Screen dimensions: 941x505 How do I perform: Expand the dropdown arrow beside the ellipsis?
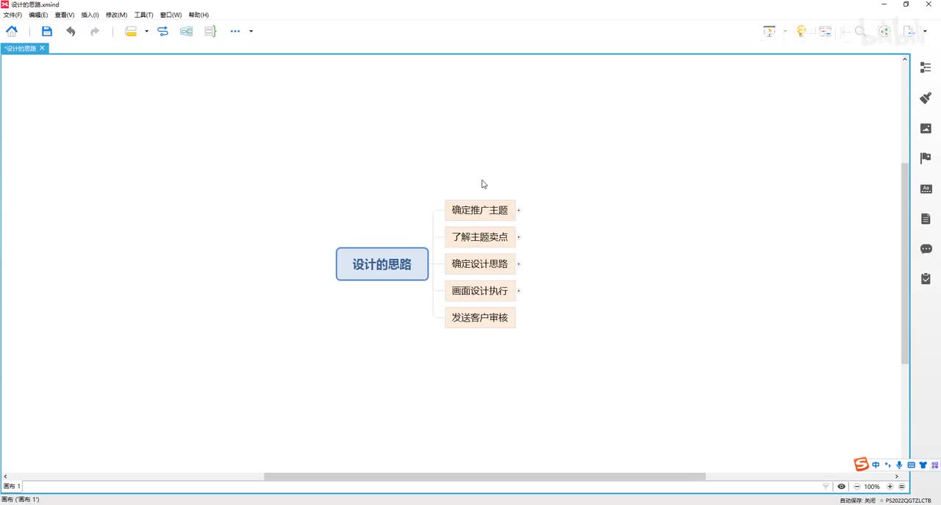tap(251, 32)
